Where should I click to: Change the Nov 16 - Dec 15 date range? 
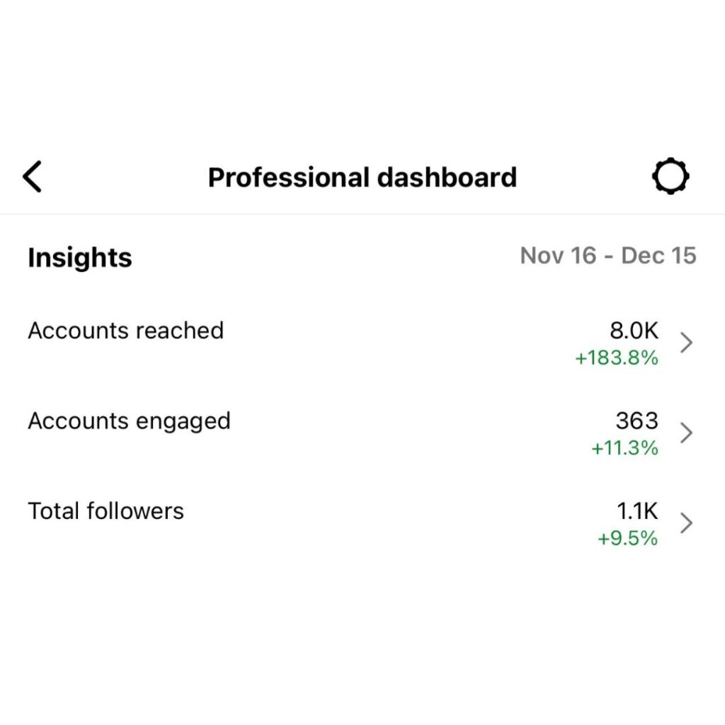pos(607,256)
